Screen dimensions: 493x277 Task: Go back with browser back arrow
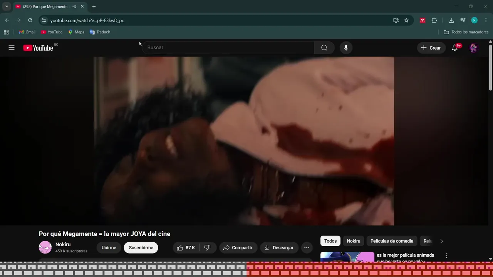point(7,20)
